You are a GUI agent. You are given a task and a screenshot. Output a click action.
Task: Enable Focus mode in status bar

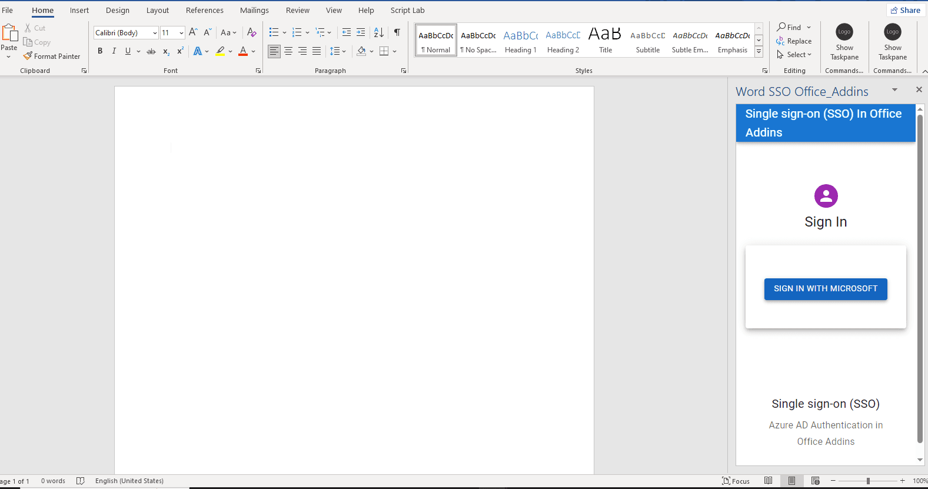tap(736, 481)
